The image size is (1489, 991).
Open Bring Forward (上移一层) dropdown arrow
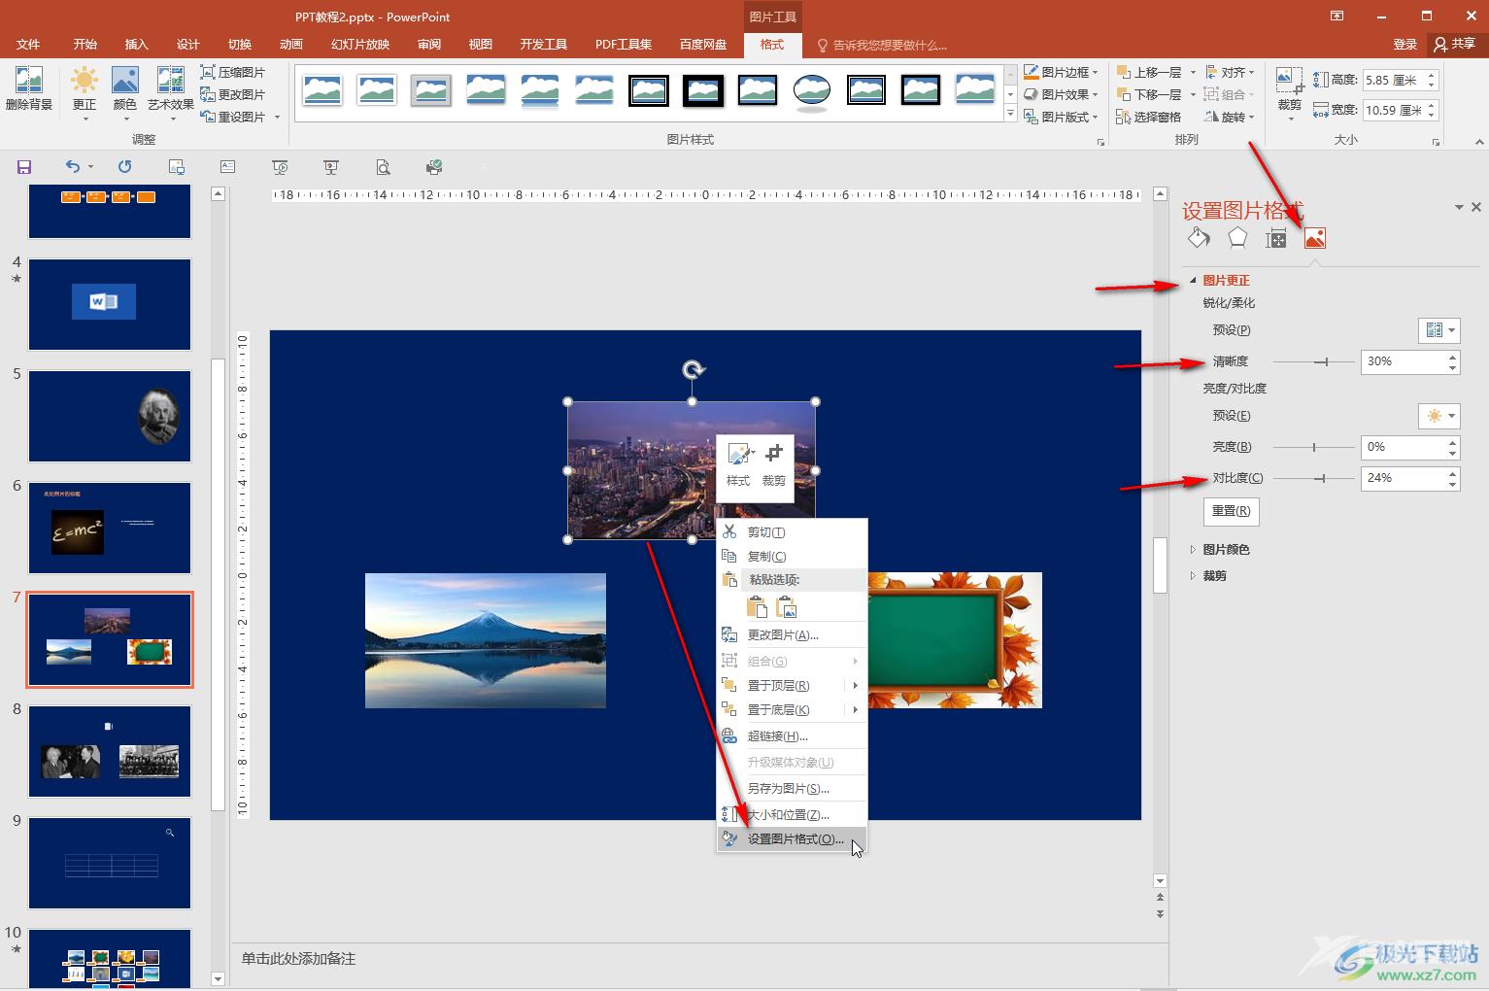(1193, 72)
